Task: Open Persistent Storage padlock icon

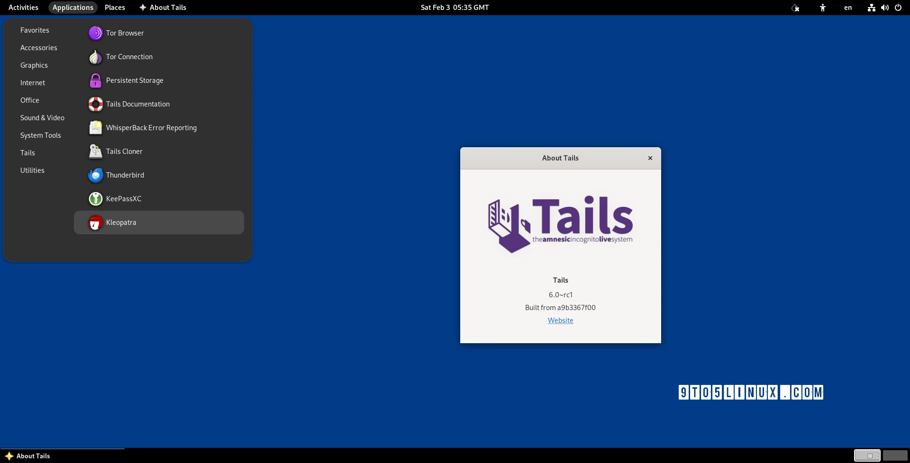Action: click(96, 80)
